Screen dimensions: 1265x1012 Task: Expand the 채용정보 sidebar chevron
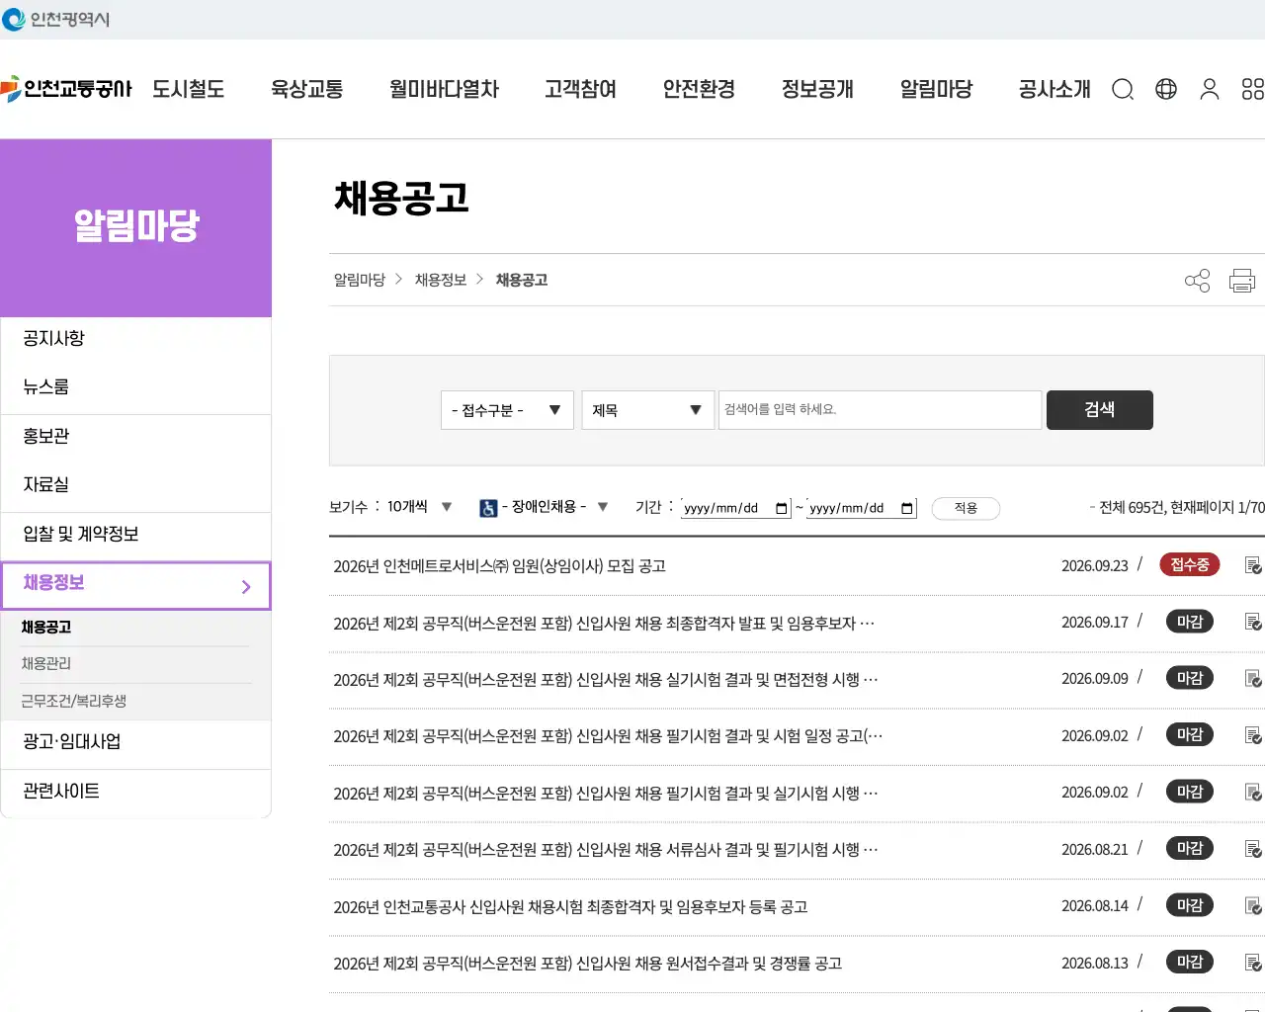[246, 587]
